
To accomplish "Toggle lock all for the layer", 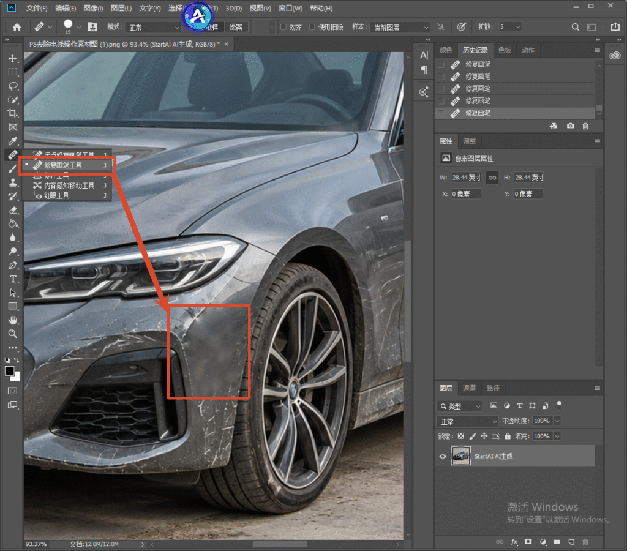I will (x=508, y=437).
